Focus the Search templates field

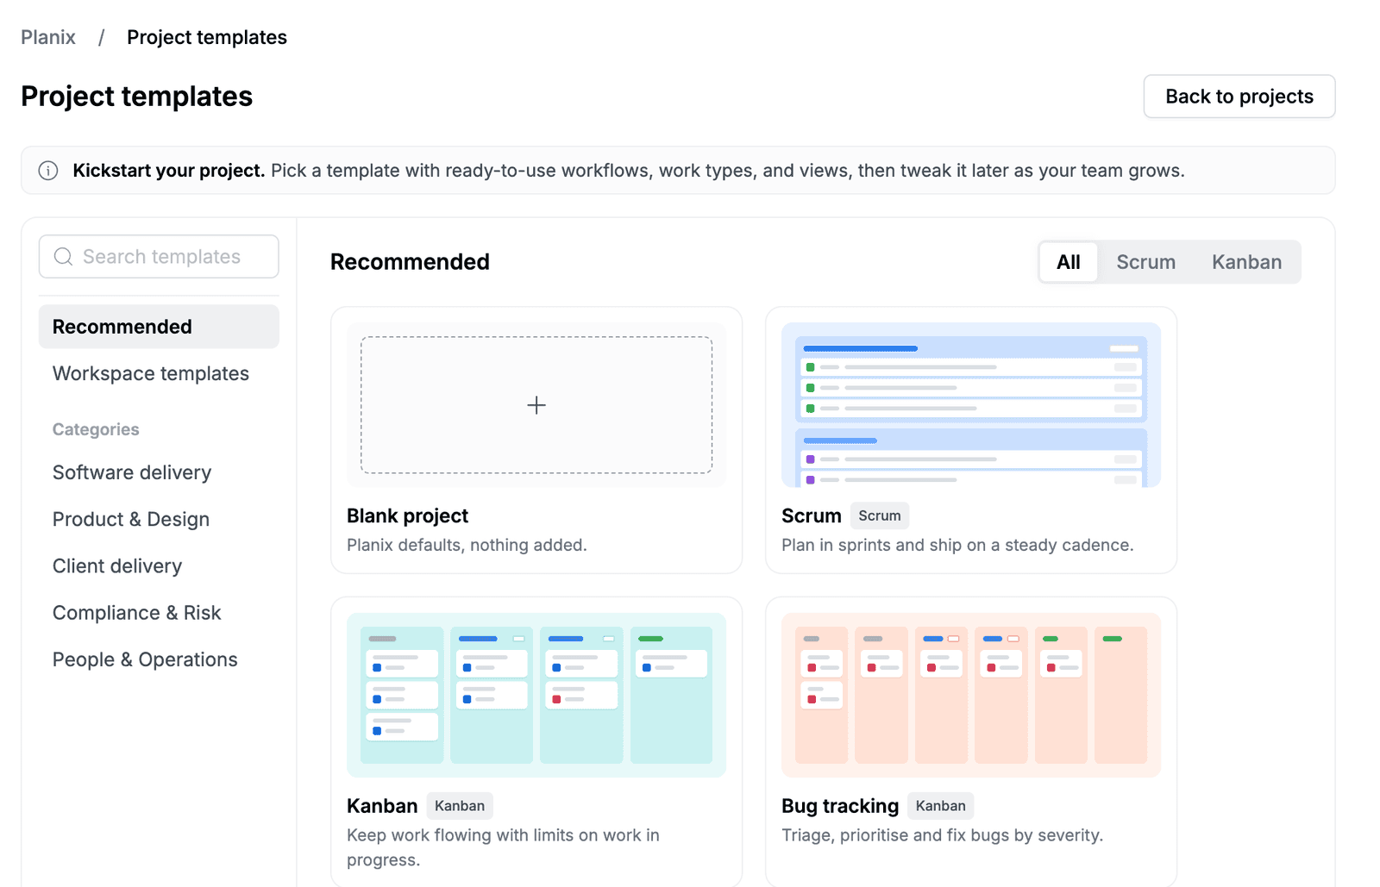coord(159,257)
